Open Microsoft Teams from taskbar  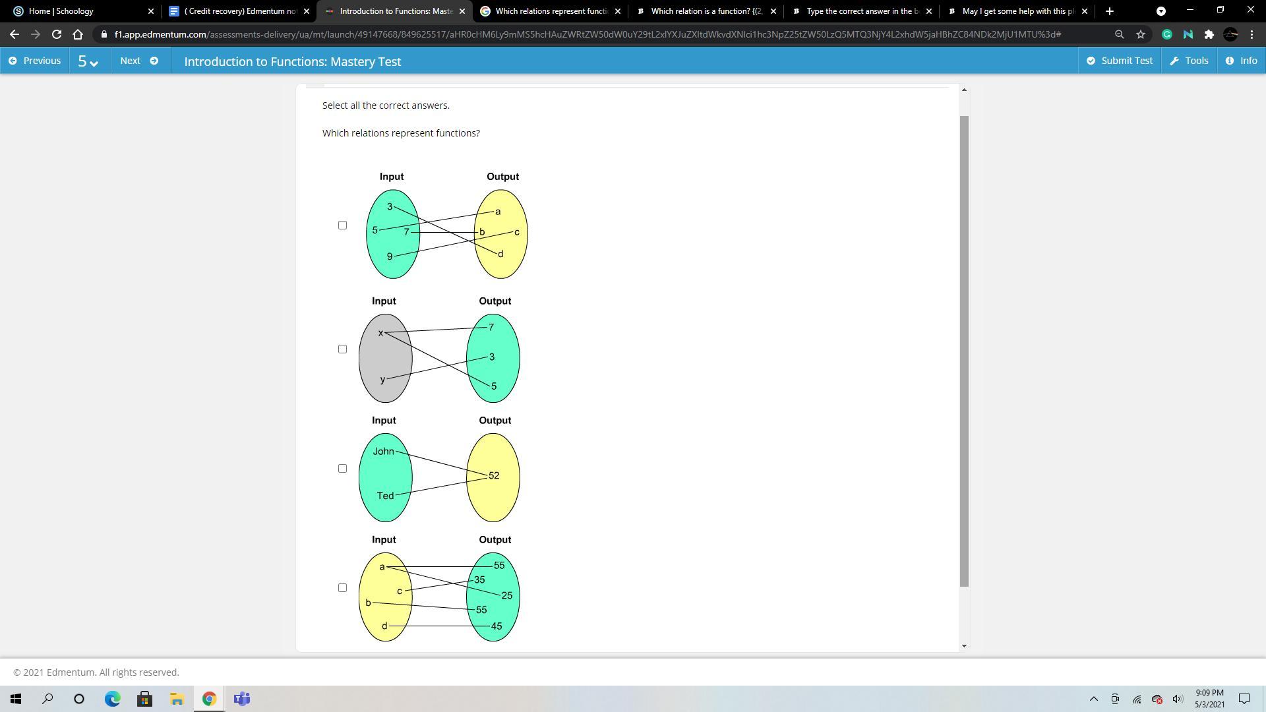tap(242, 699)
